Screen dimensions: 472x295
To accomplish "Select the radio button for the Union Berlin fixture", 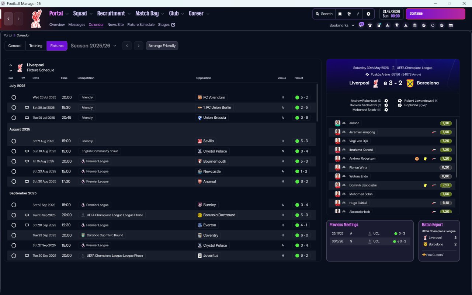I will point(14,108).
